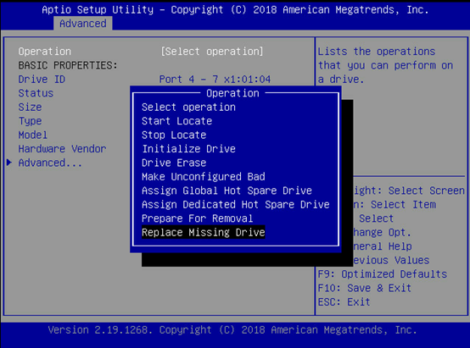Click Version 2.19.1268 footer text
Screen dimensions: 470x348
(232, 329)
